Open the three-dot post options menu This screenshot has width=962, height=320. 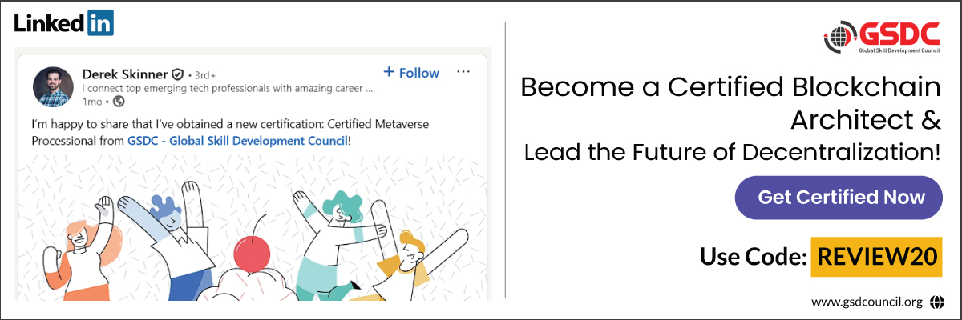463,72
